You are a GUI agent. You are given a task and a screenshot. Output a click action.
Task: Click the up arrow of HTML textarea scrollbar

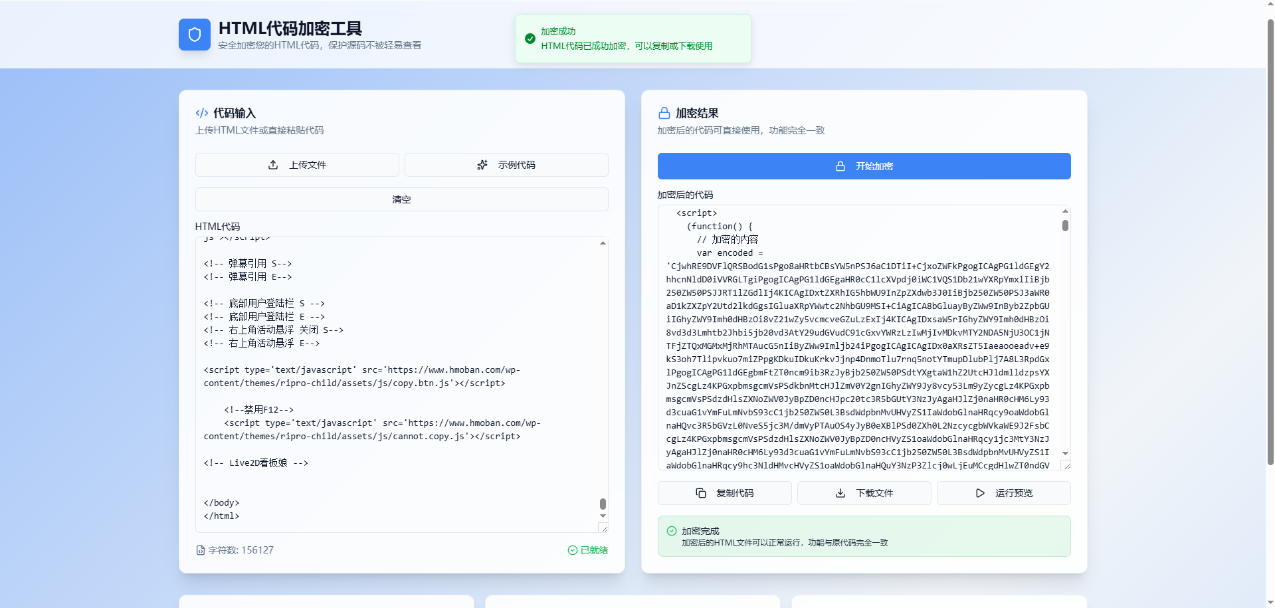pyautogui.click(x=603, y=243)
